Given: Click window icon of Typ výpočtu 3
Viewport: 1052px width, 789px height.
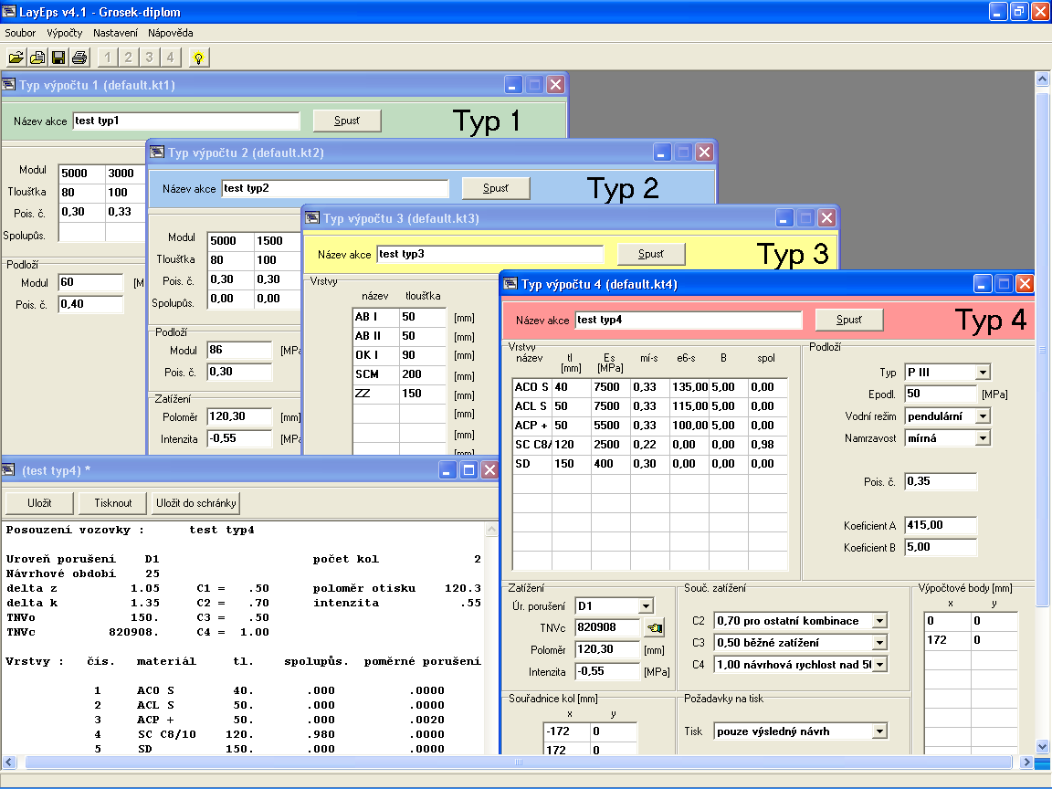Looking at the screenshot, I should coord(312,217).
